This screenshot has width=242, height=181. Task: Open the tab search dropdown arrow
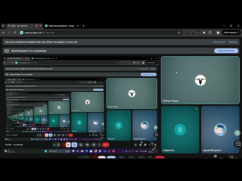click(x=3, y=26)
